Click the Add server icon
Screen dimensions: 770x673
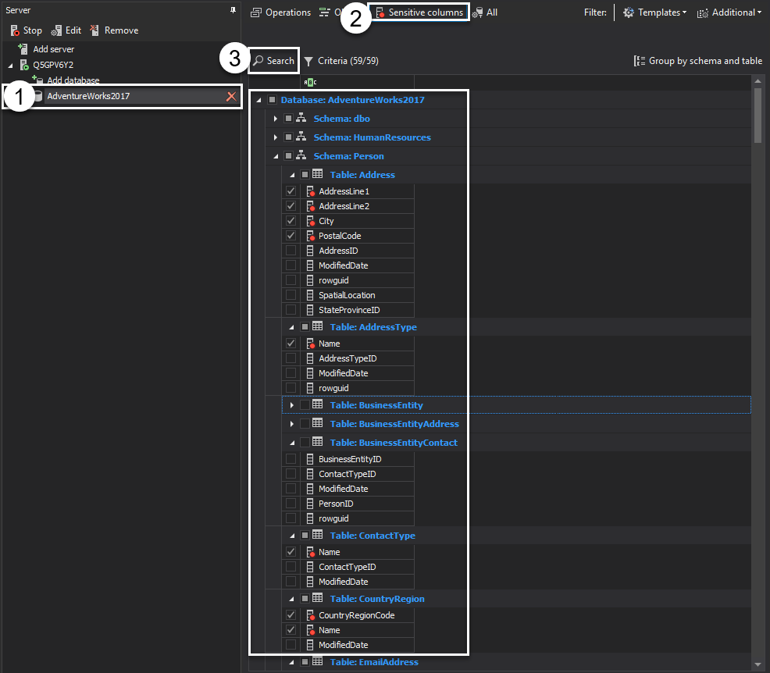pyautogui.click(x=23, y=48)
